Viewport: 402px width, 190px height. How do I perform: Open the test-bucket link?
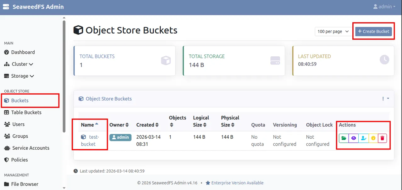pyautogui.click(x=90, y=141)
